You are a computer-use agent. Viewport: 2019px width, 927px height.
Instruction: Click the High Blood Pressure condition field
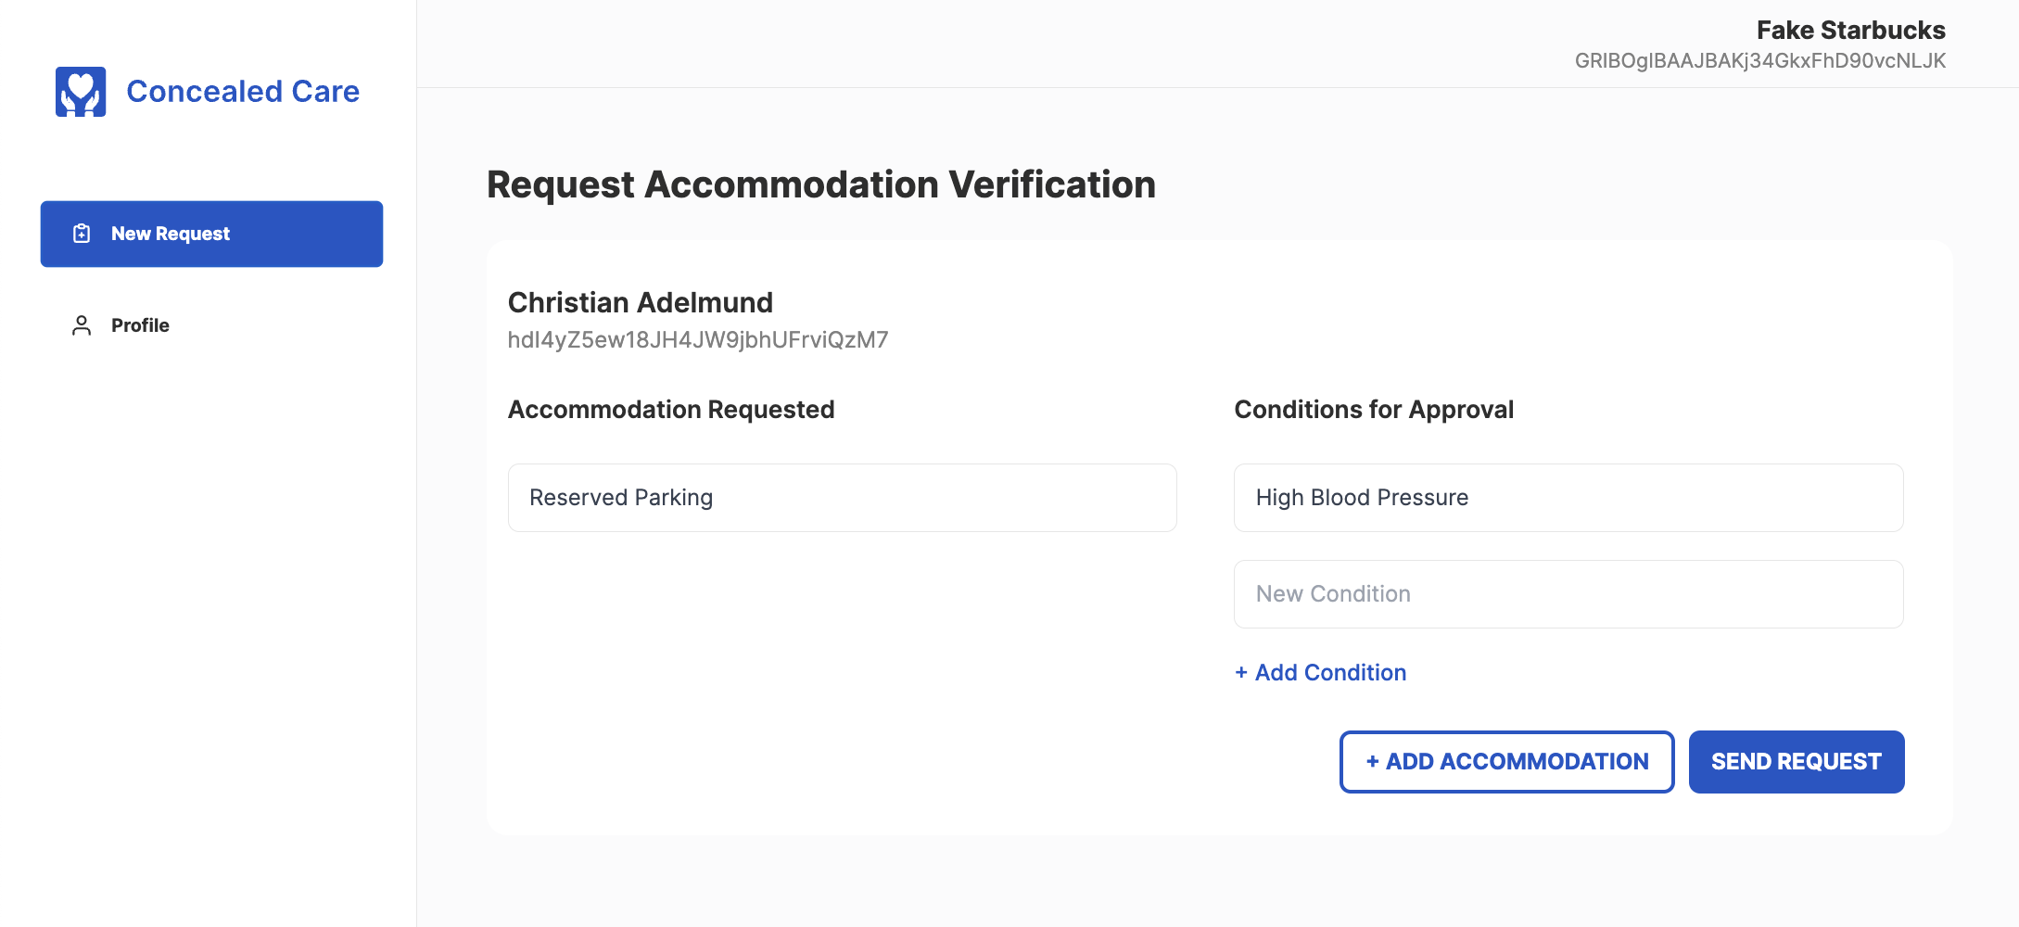(x=1567, y=497)
